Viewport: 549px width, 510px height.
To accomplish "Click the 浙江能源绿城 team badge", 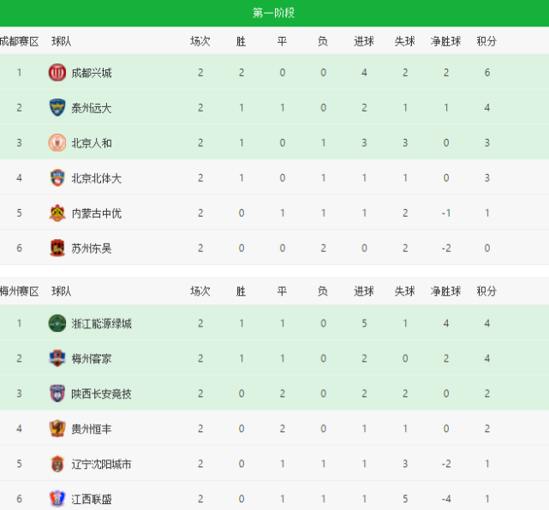I will (x=57, y=324).
